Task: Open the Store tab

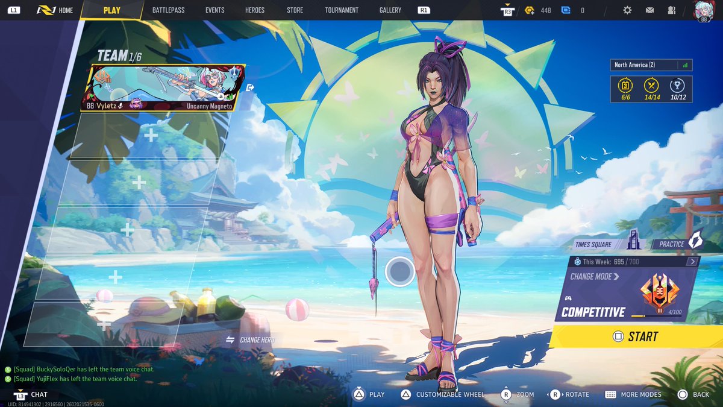Action: click(x=295, y=10)
